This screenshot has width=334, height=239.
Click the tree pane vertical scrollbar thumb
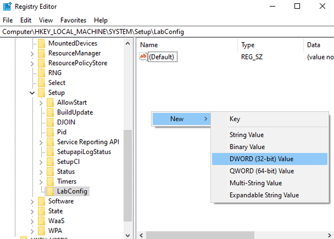point(128,176)
